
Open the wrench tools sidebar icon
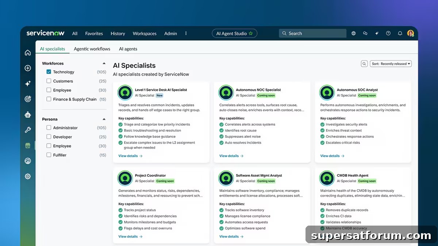(28, 130)
